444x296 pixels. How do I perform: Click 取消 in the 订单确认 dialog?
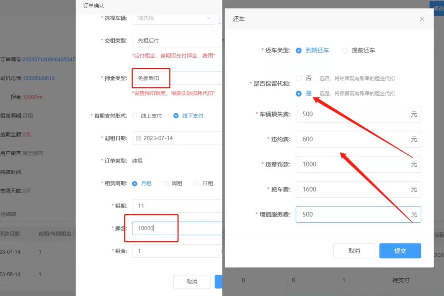click(x=192, y=282)
